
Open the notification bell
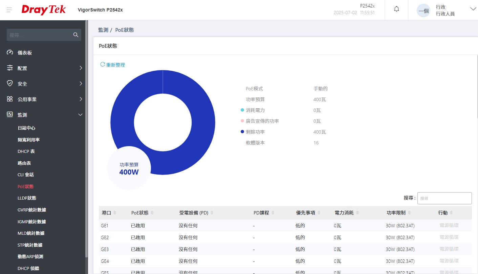click(396, 9)
